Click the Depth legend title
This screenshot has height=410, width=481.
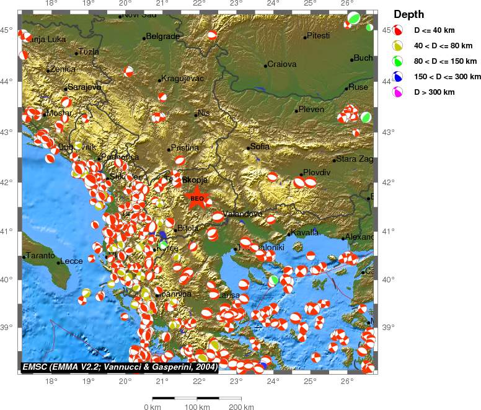click(x=408, y=14)
